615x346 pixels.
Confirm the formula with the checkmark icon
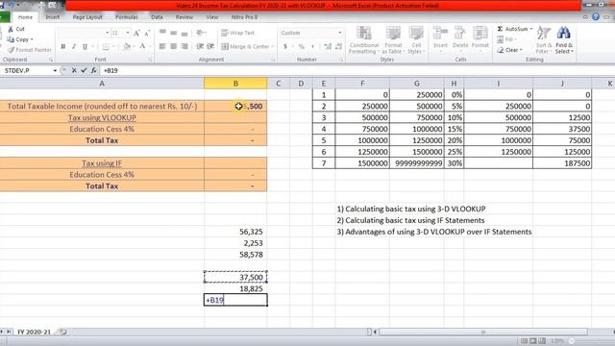84,70
